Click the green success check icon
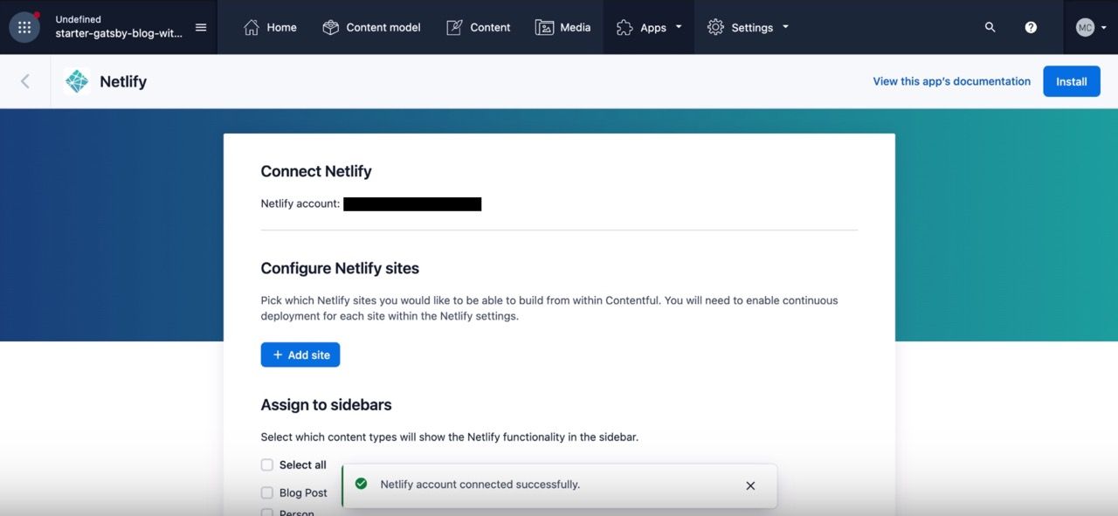Screen dimensions: 1118x516 (x=361, y=484)
